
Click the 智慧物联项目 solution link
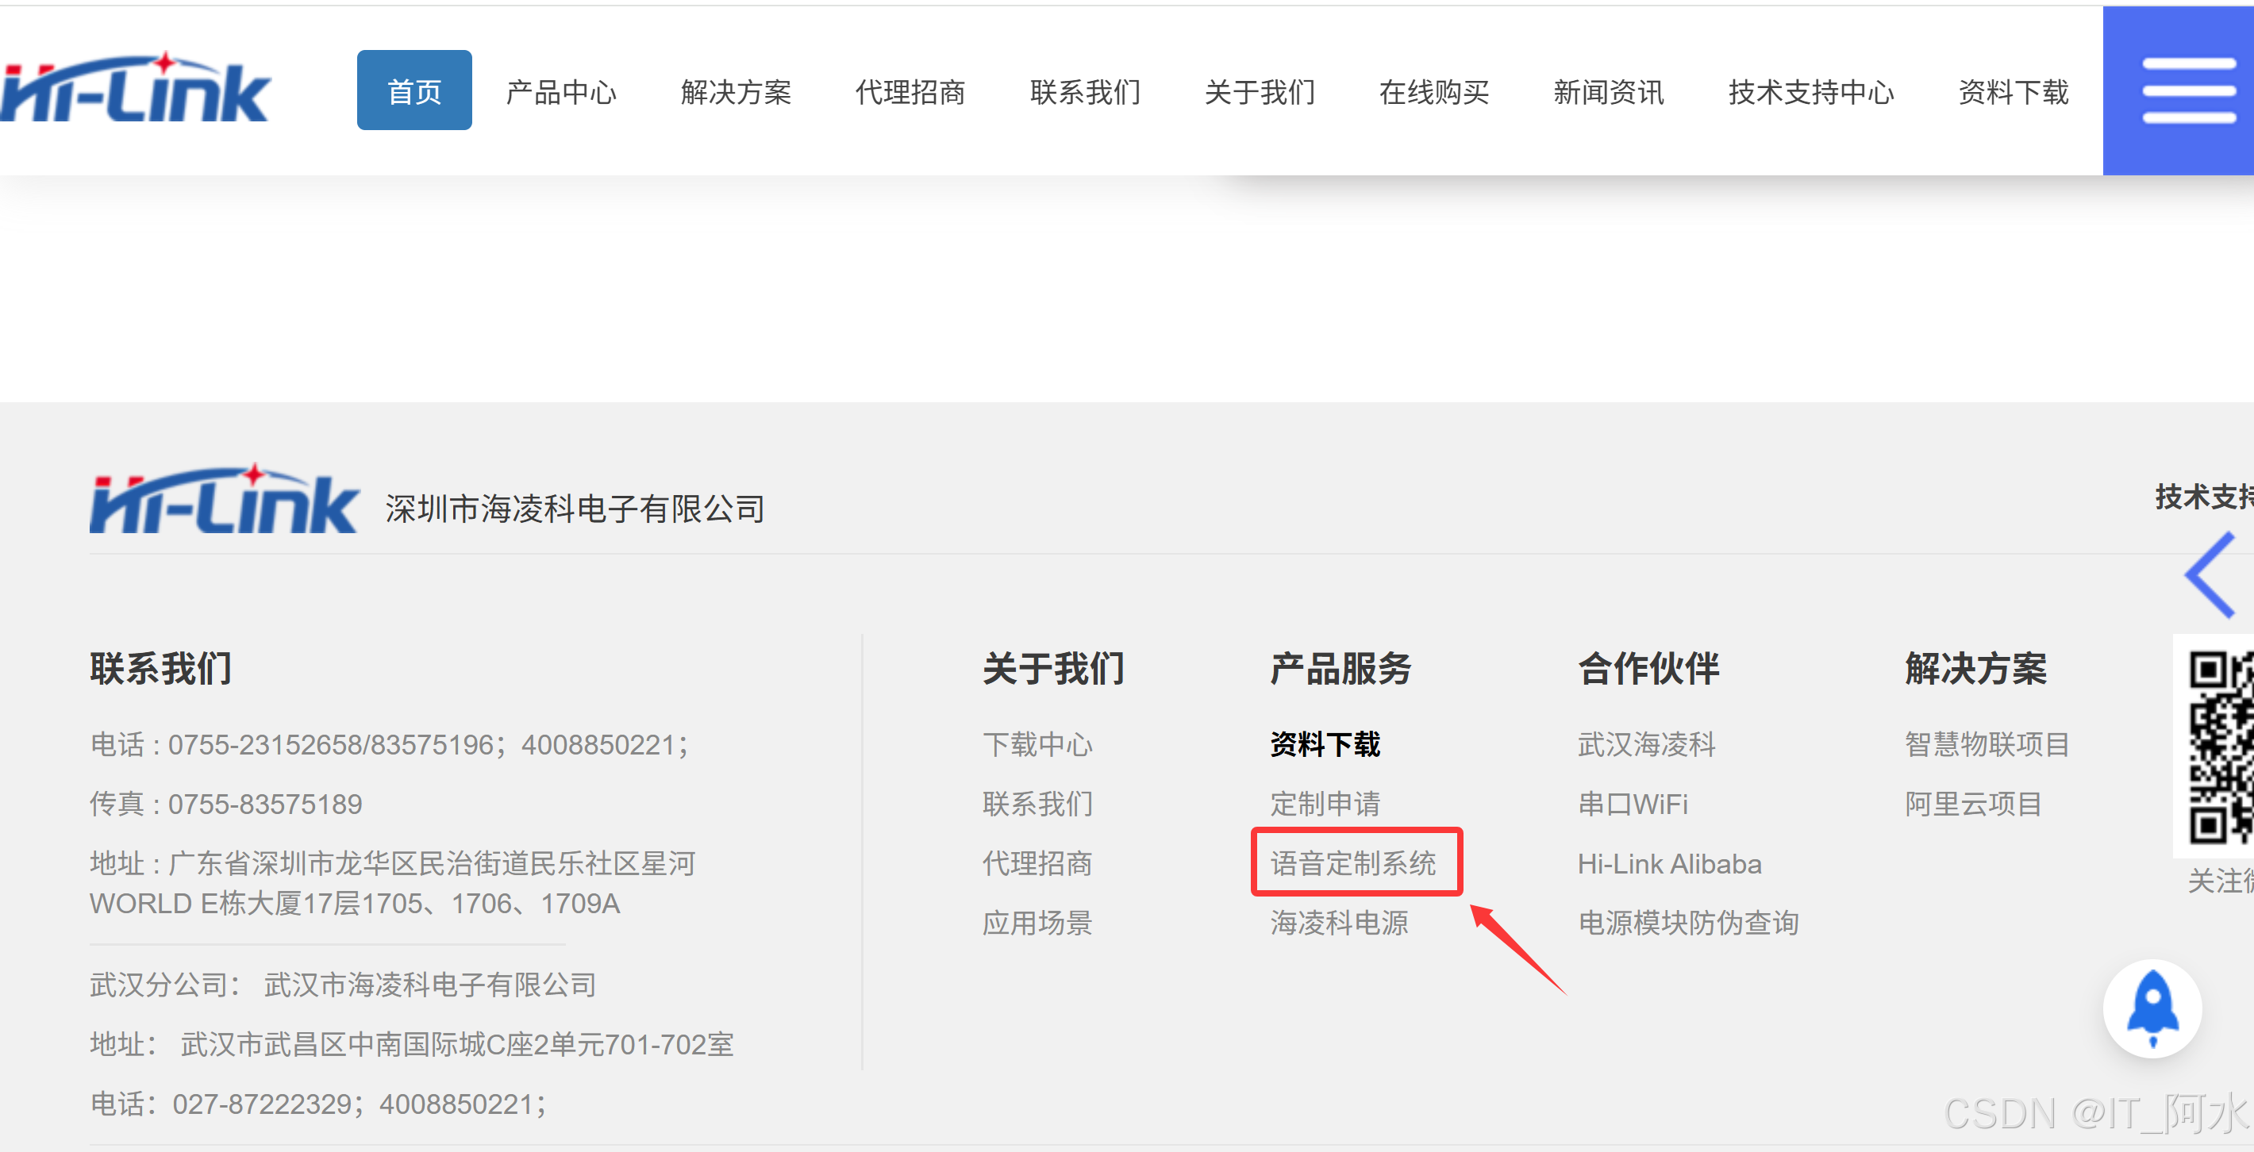click(1987, 744)
